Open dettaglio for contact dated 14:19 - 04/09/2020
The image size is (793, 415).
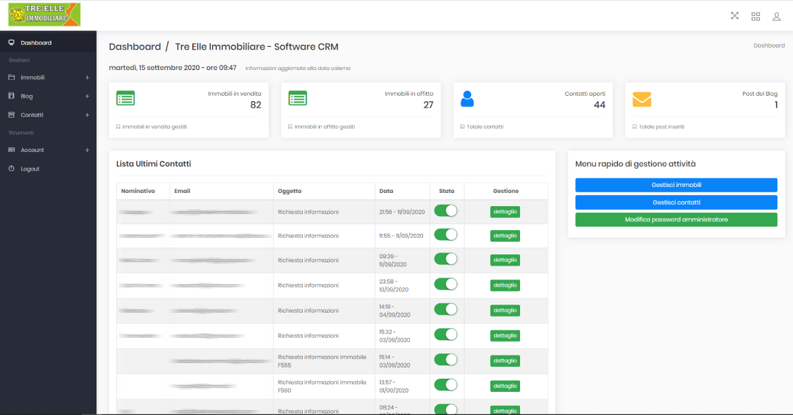click(505, 311)
